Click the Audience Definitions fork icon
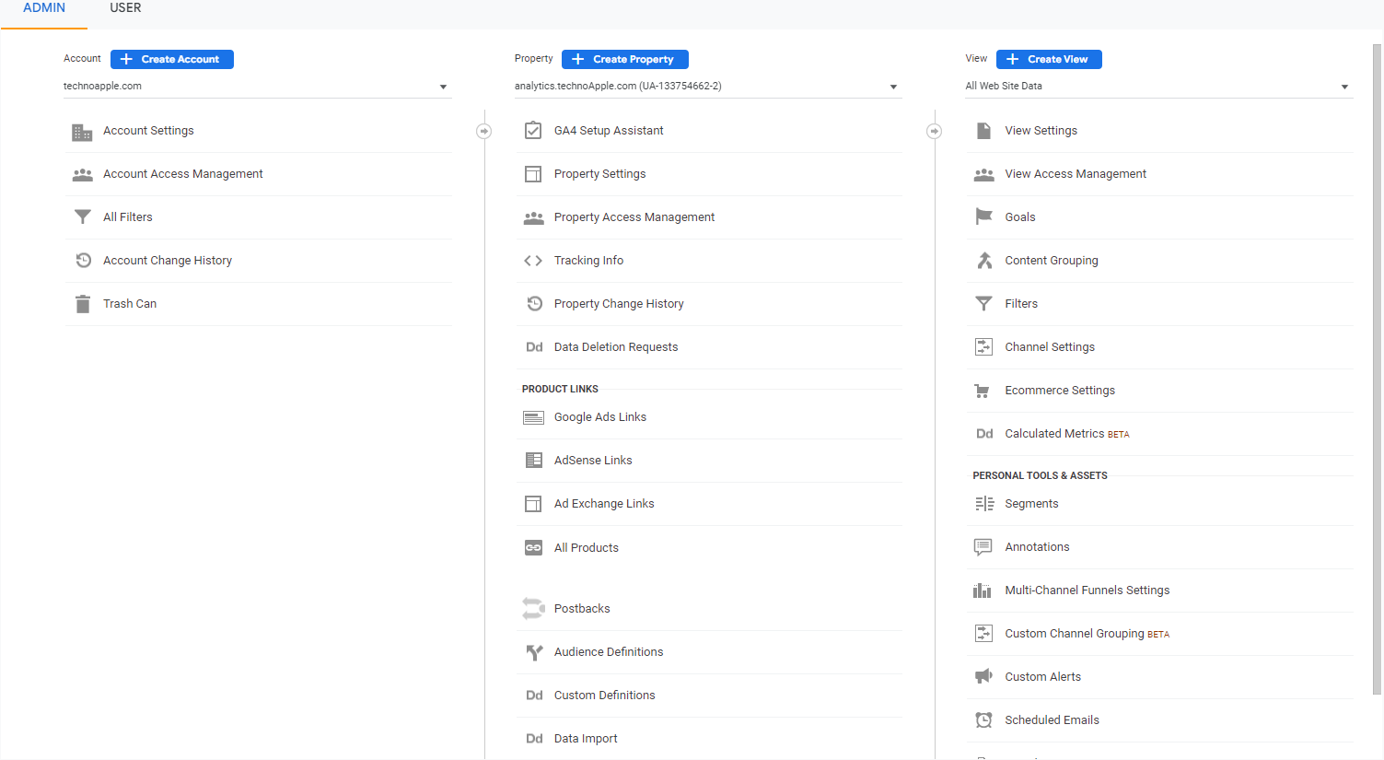The image size is (1384, 760). (x=533, y=652)
